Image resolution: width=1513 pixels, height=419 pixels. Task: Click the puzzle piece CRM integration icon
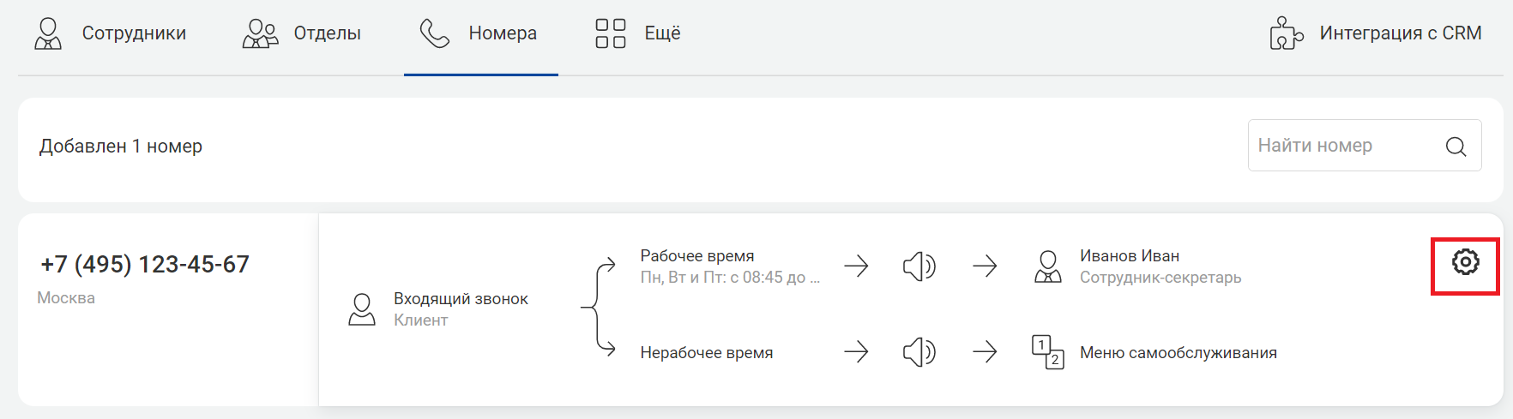pyautogui.click(x=1287, y=33)
